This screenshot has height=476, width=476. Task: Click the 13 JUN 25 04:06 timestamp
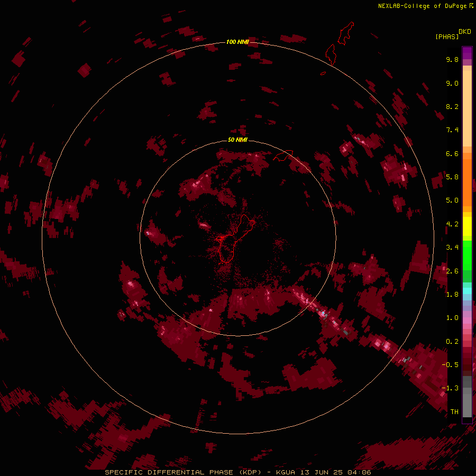pos(335,472)
